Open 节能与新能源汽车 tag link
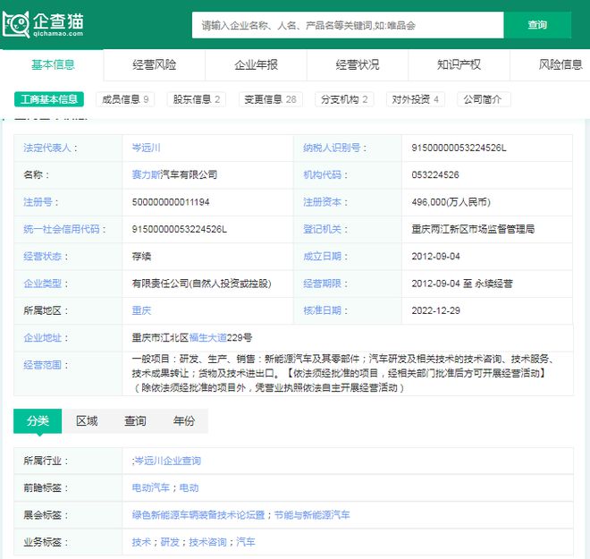This screenshot has width=590, height=559. (312, 515)
